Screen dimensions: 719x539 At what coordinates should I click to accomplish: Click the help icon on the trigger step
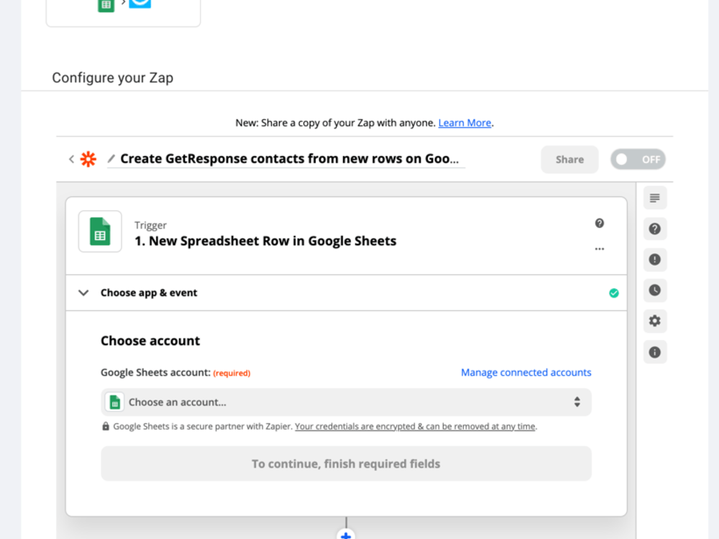pyautogui.click(x=600, y=224)
